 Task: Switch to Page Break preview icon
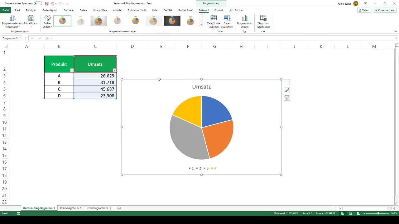pyautogui.click(x=358, y=213)
